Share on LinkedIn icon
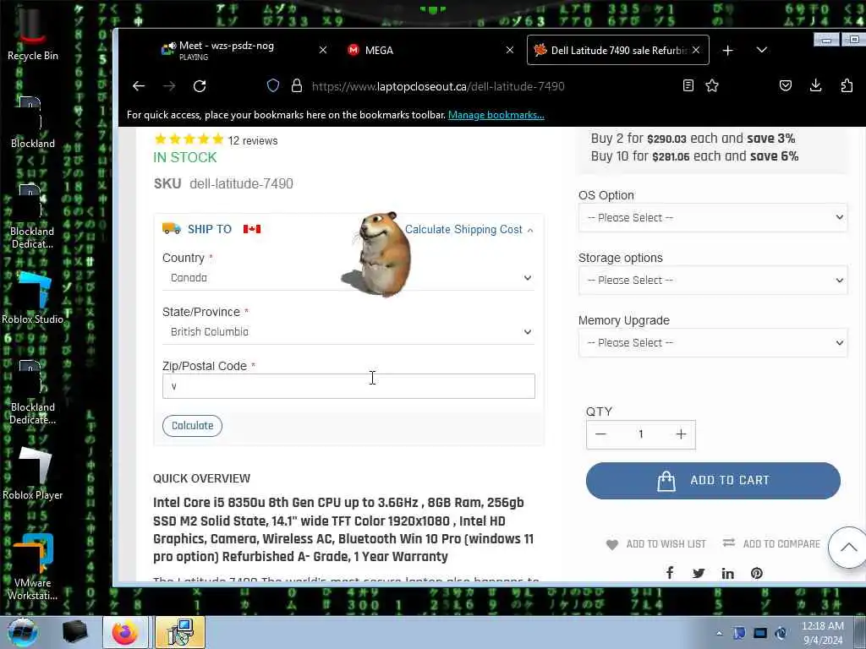Image resolution: width=866 pixels, height=649 pixels. coord(728,573)
